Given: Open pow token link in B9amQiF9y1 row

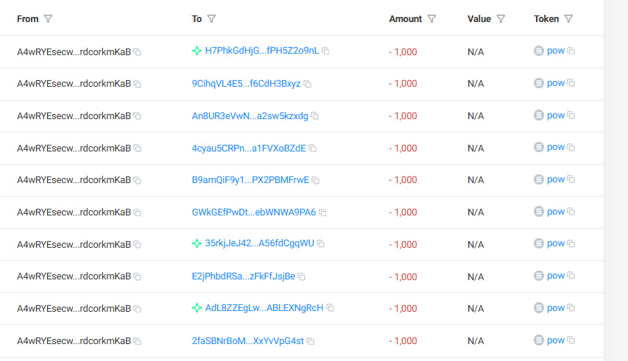Looking at the screenshot, I should [556, 179].
